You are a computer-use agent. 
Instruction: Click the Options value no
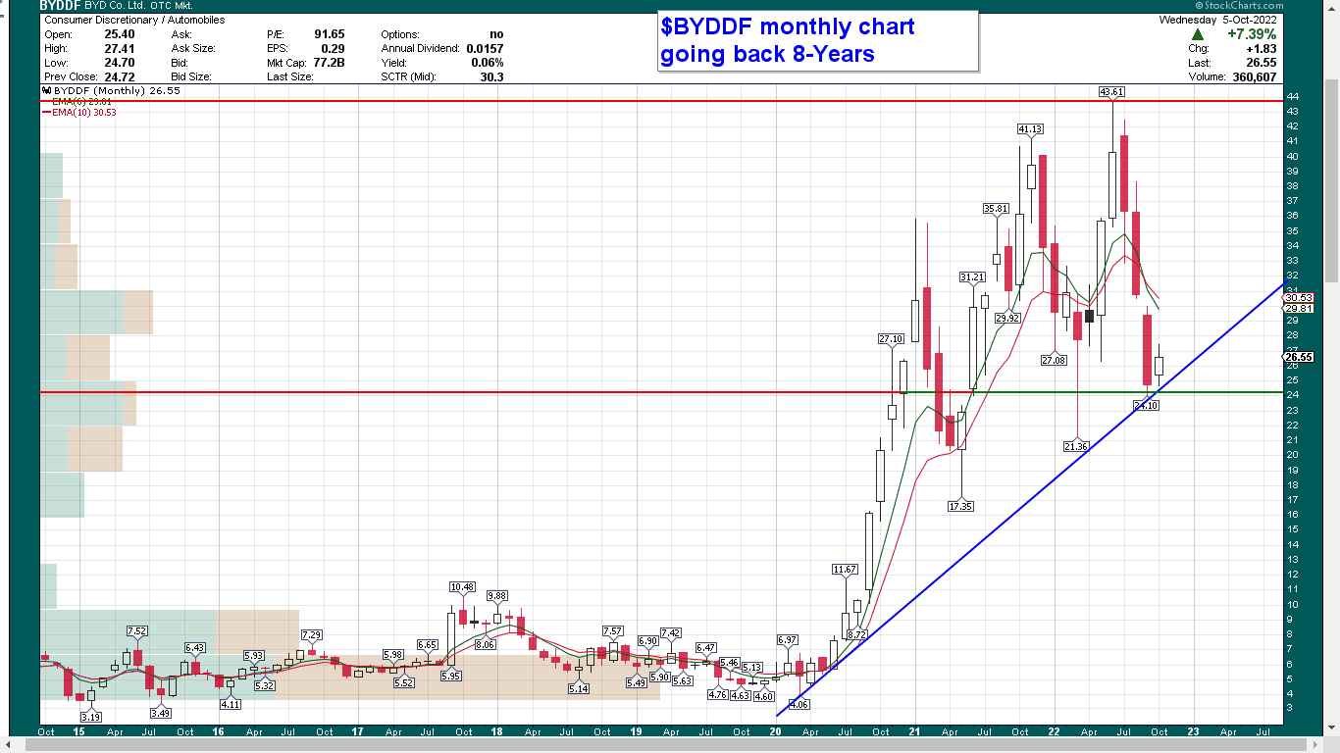tap(496, 34)
